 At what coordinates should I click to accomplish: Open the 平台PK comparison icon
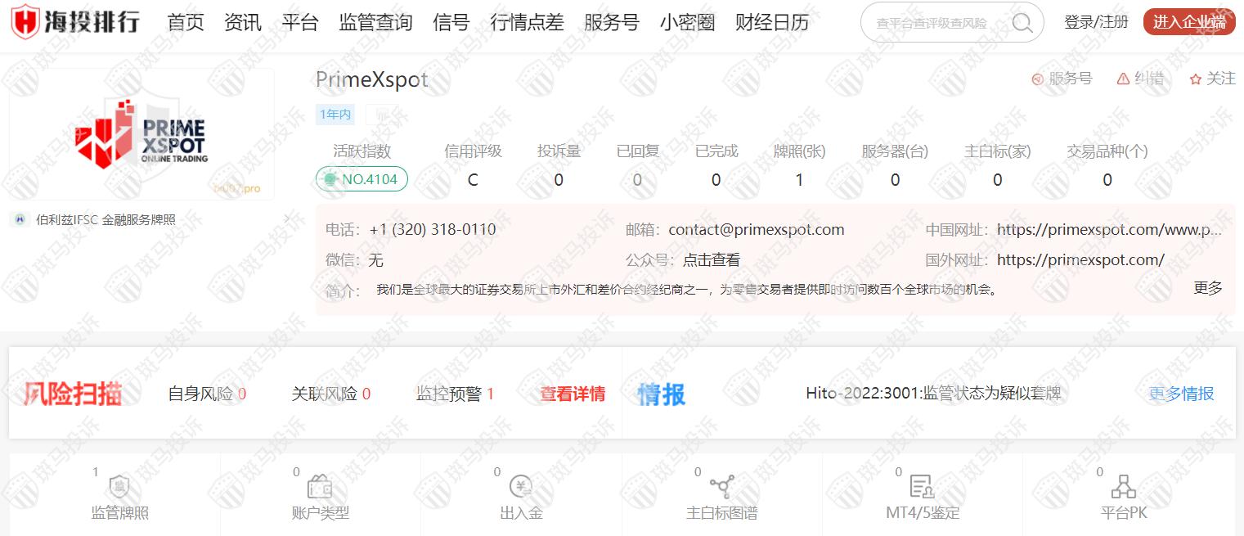coord(1124,488)
